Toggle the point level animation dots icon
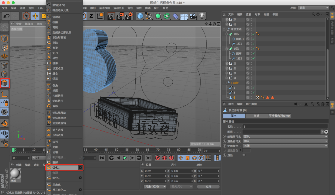 click(208, 158)
